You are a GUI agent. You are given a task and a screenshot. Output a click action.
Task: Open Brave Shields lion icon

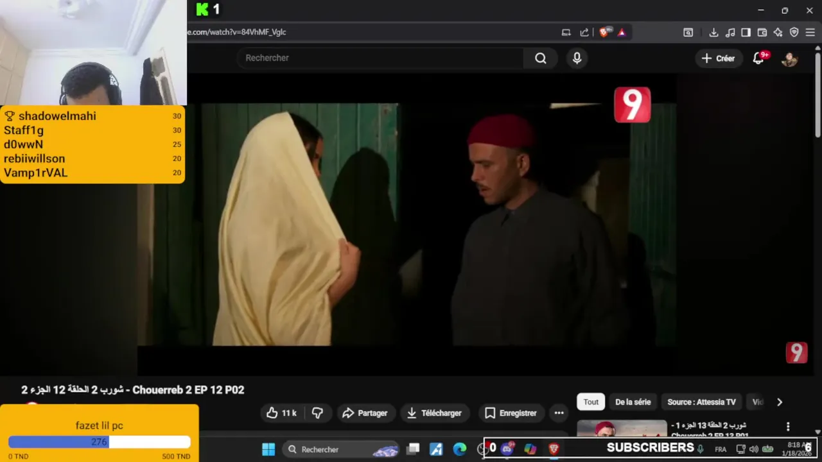(x=604, y=32)
